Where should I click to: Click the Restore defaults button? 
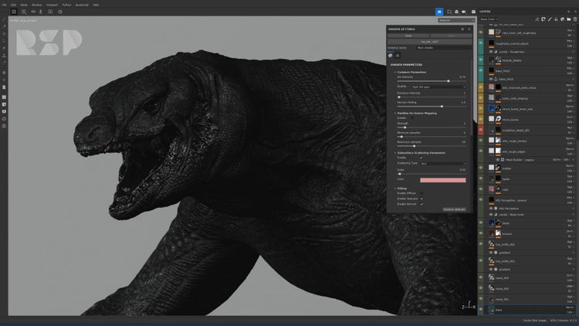pos(454,209)
